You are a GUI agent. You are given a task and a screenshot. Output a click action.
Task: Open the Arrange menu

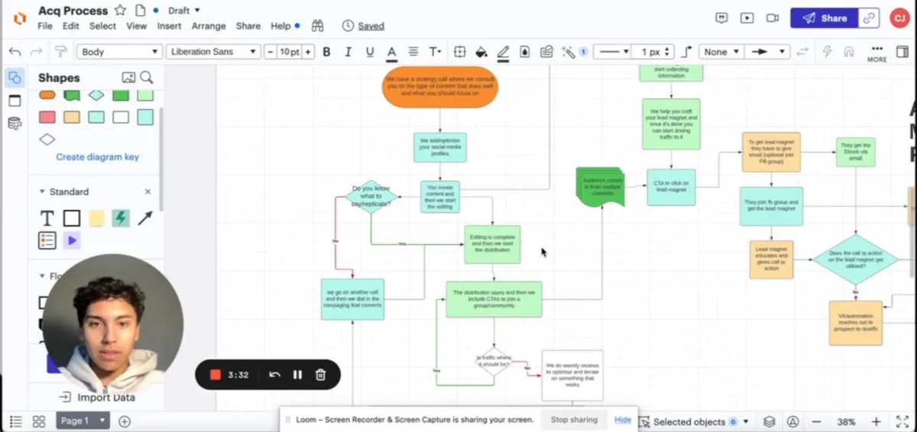tap(209, 26)
